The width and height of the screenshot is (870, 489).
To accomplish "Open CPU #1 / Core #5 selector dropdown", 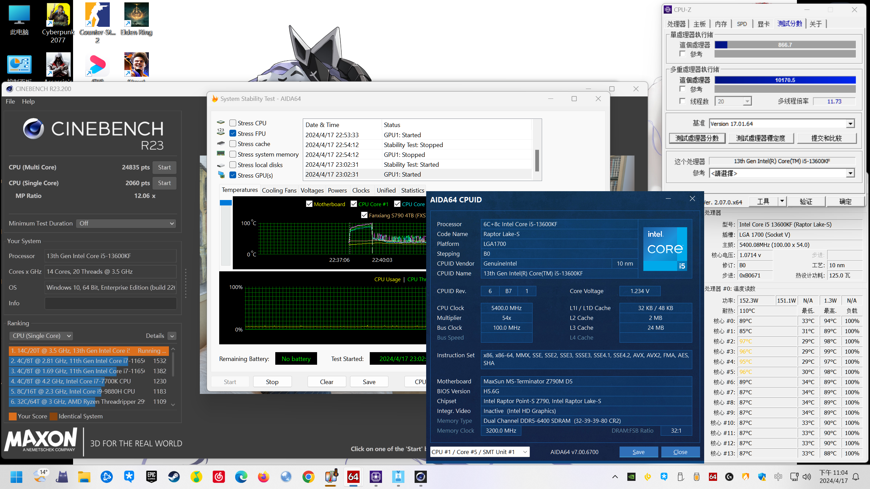I will click(480, 452).
